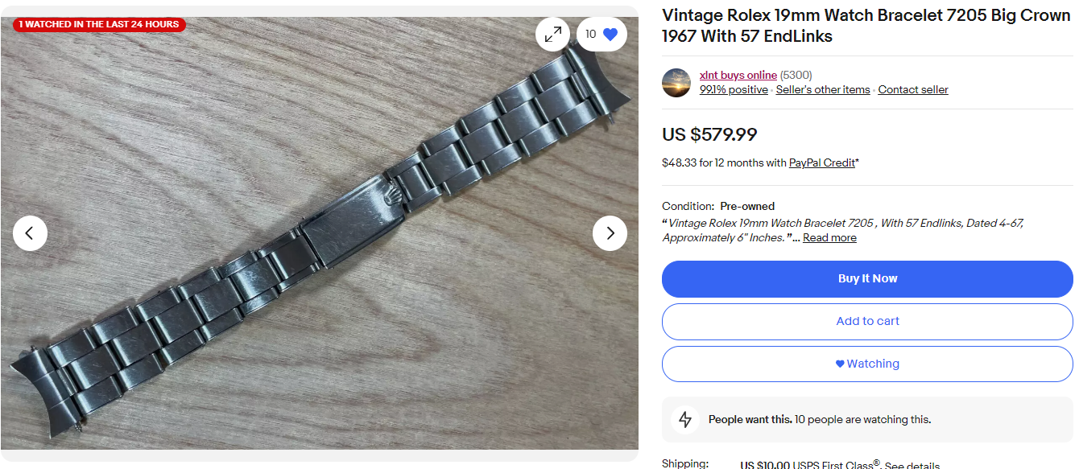Enlarge the bracelet image with expand icon

click(x=552, y=35)
